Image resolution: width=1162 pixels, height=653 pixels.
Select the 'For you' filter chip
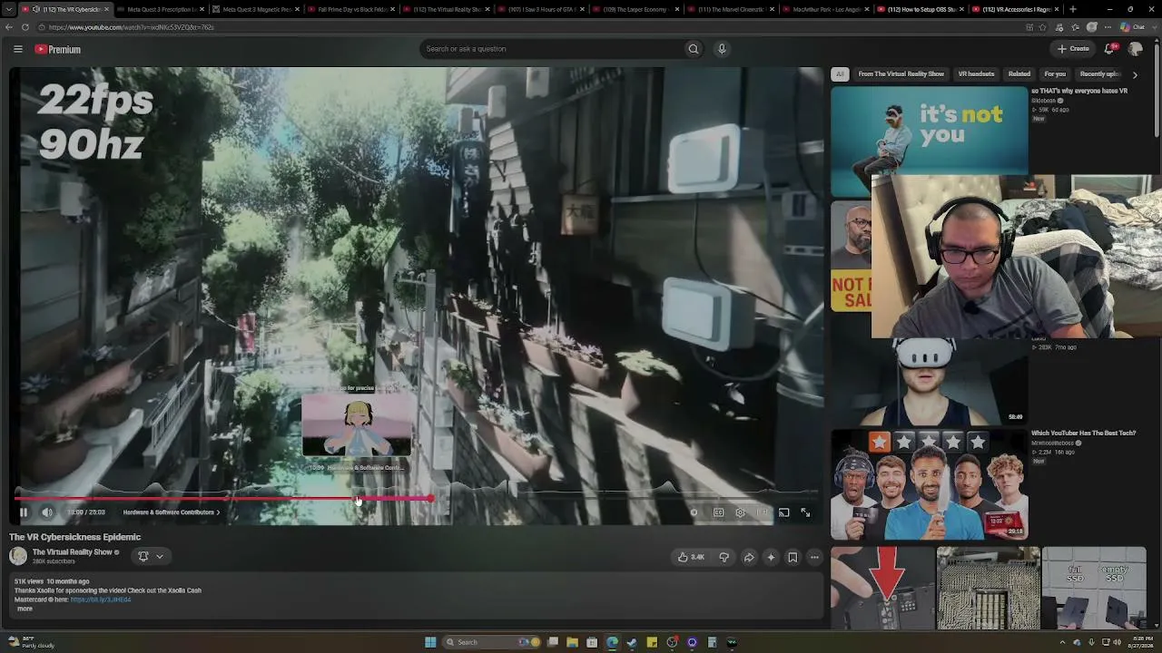1055,74
